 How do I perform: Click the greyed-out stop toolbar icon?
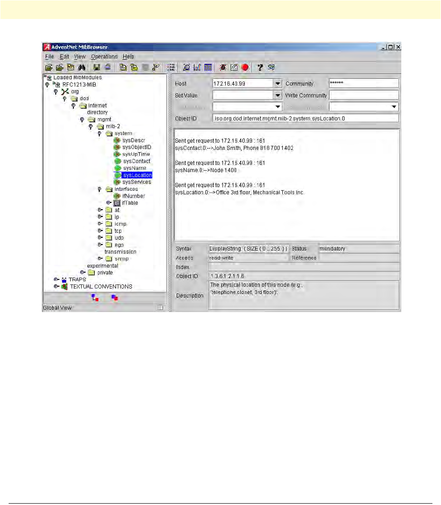click(145, 67)
